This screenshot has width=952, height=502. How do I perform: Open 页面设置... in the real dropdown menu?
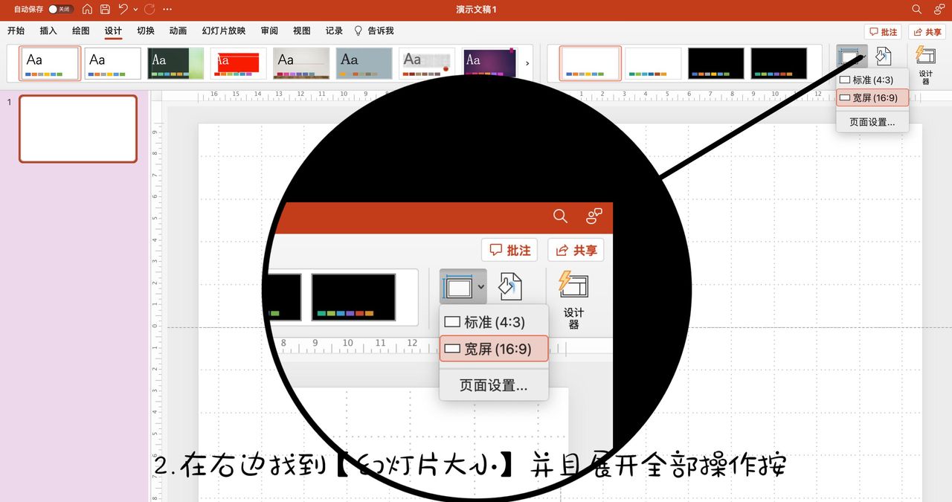click(872, 122)
